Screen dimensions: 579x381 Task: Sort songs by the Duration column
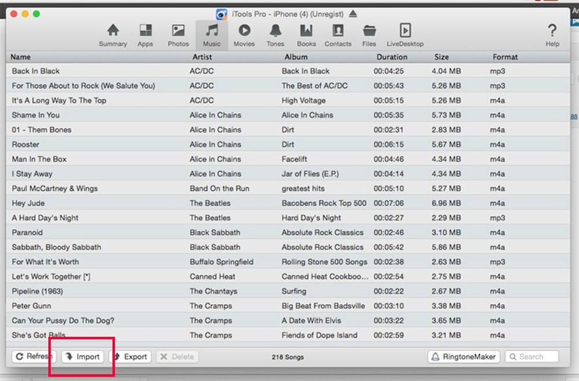[x=392, y=57]
